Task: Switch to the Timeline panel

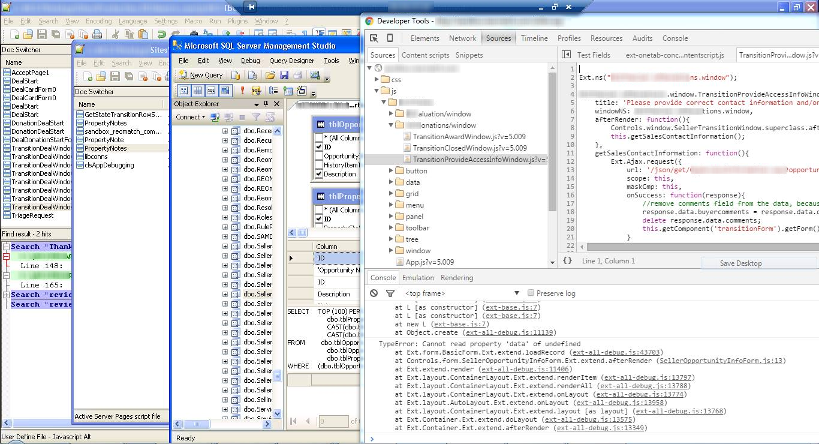Action: 534,38
